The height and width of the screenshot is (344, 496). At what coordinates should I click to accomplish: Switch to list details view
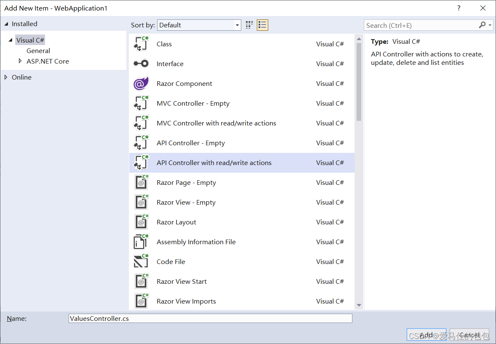point(262,25)
